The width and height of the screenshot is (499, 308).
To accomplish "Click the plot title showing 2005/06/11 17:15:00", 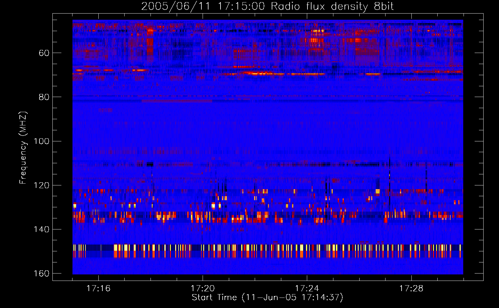I will [x=267, y=6].
